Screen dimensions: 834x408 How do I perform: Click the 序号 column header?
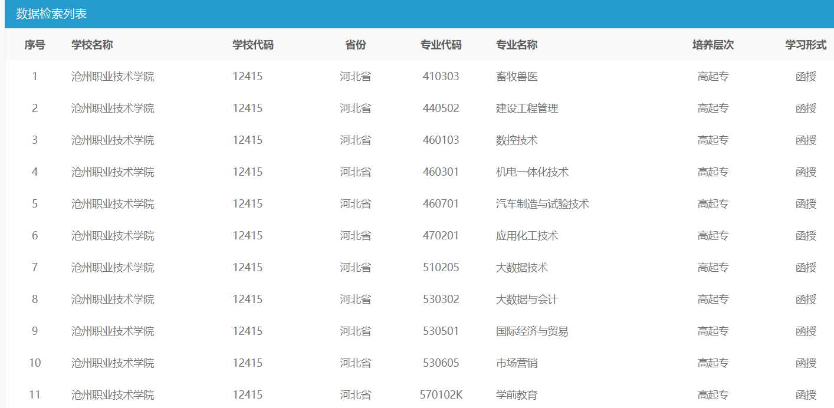(35, 45)
